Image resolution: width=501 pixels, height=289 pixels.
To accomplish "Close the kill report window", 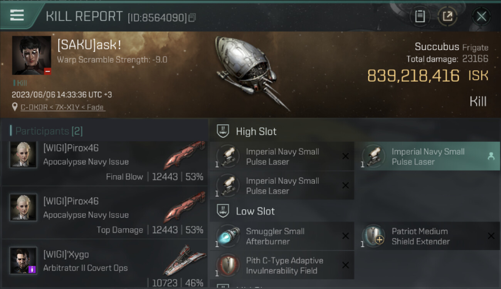I will pos(481,17).
